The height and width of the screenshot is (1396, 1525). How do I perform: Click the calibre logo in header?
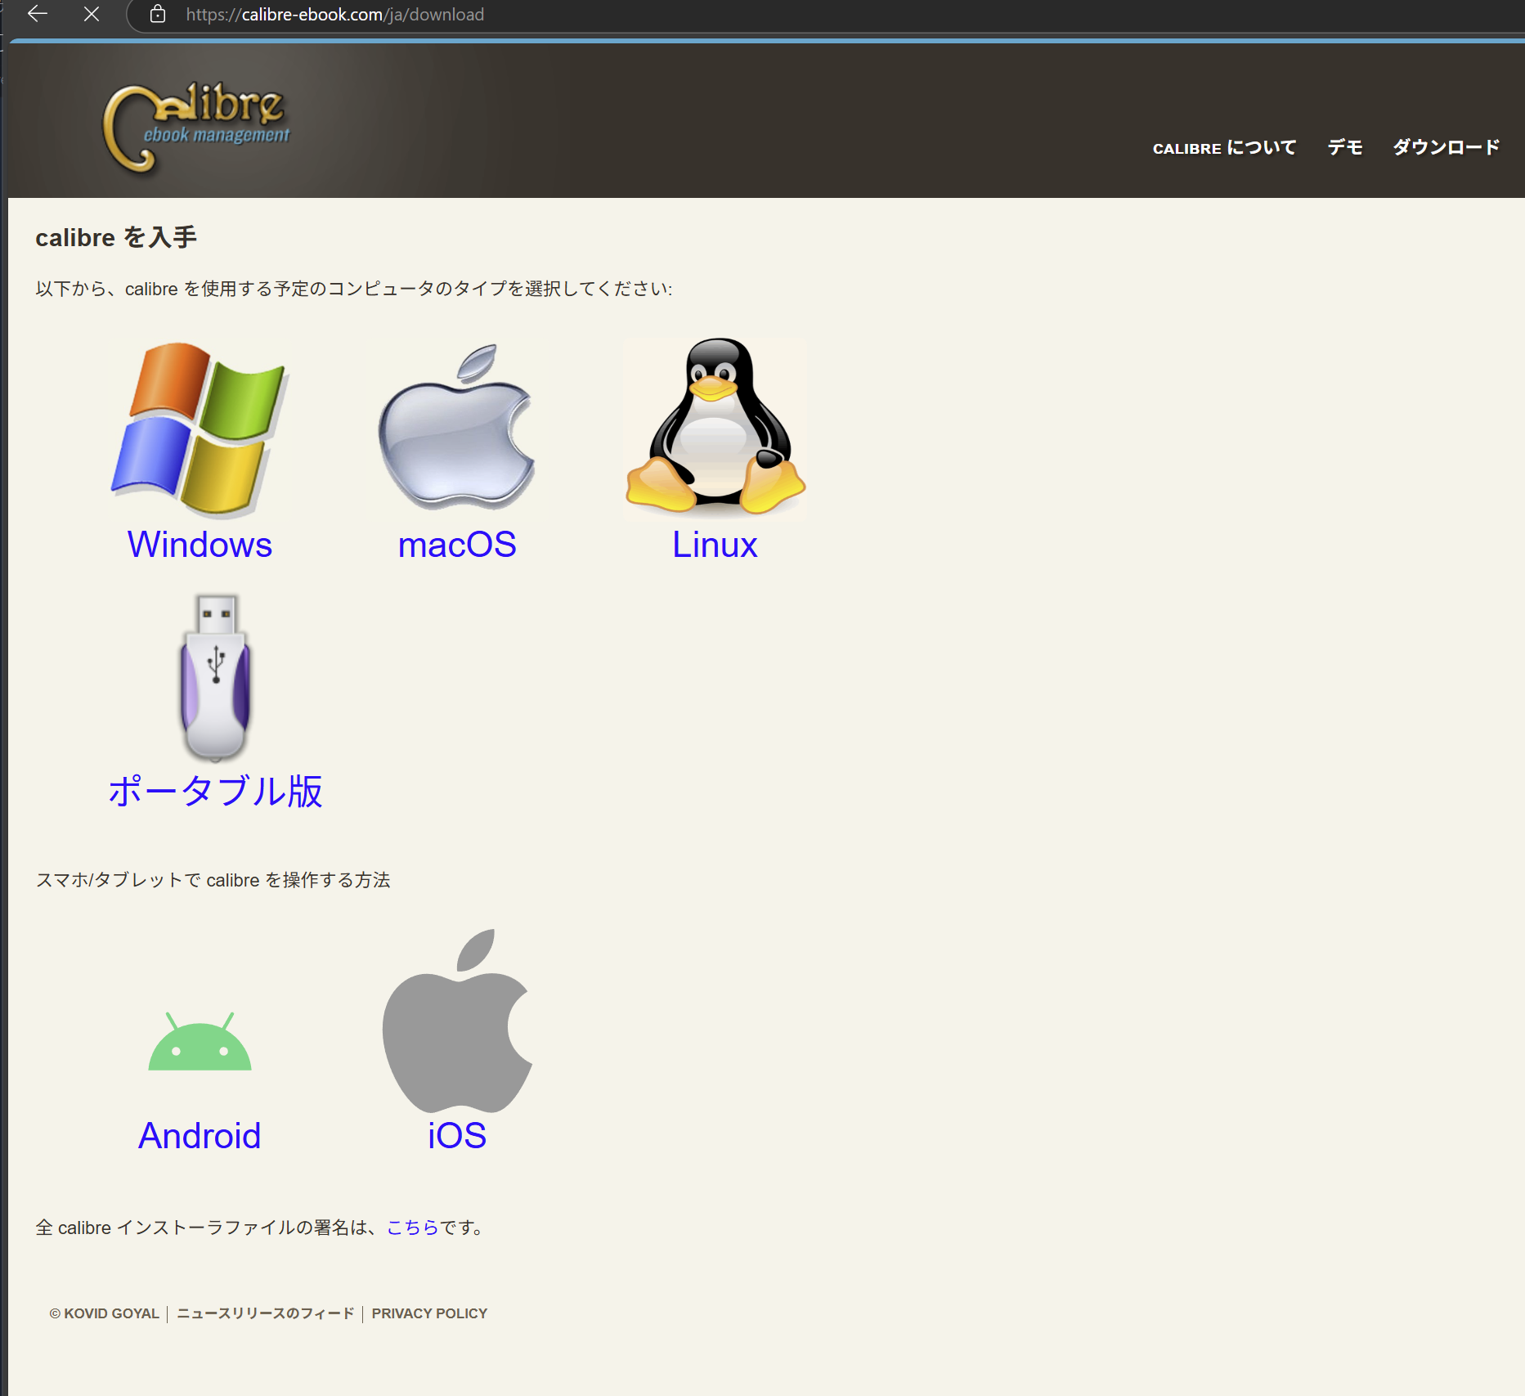click(x=196, y=127)
